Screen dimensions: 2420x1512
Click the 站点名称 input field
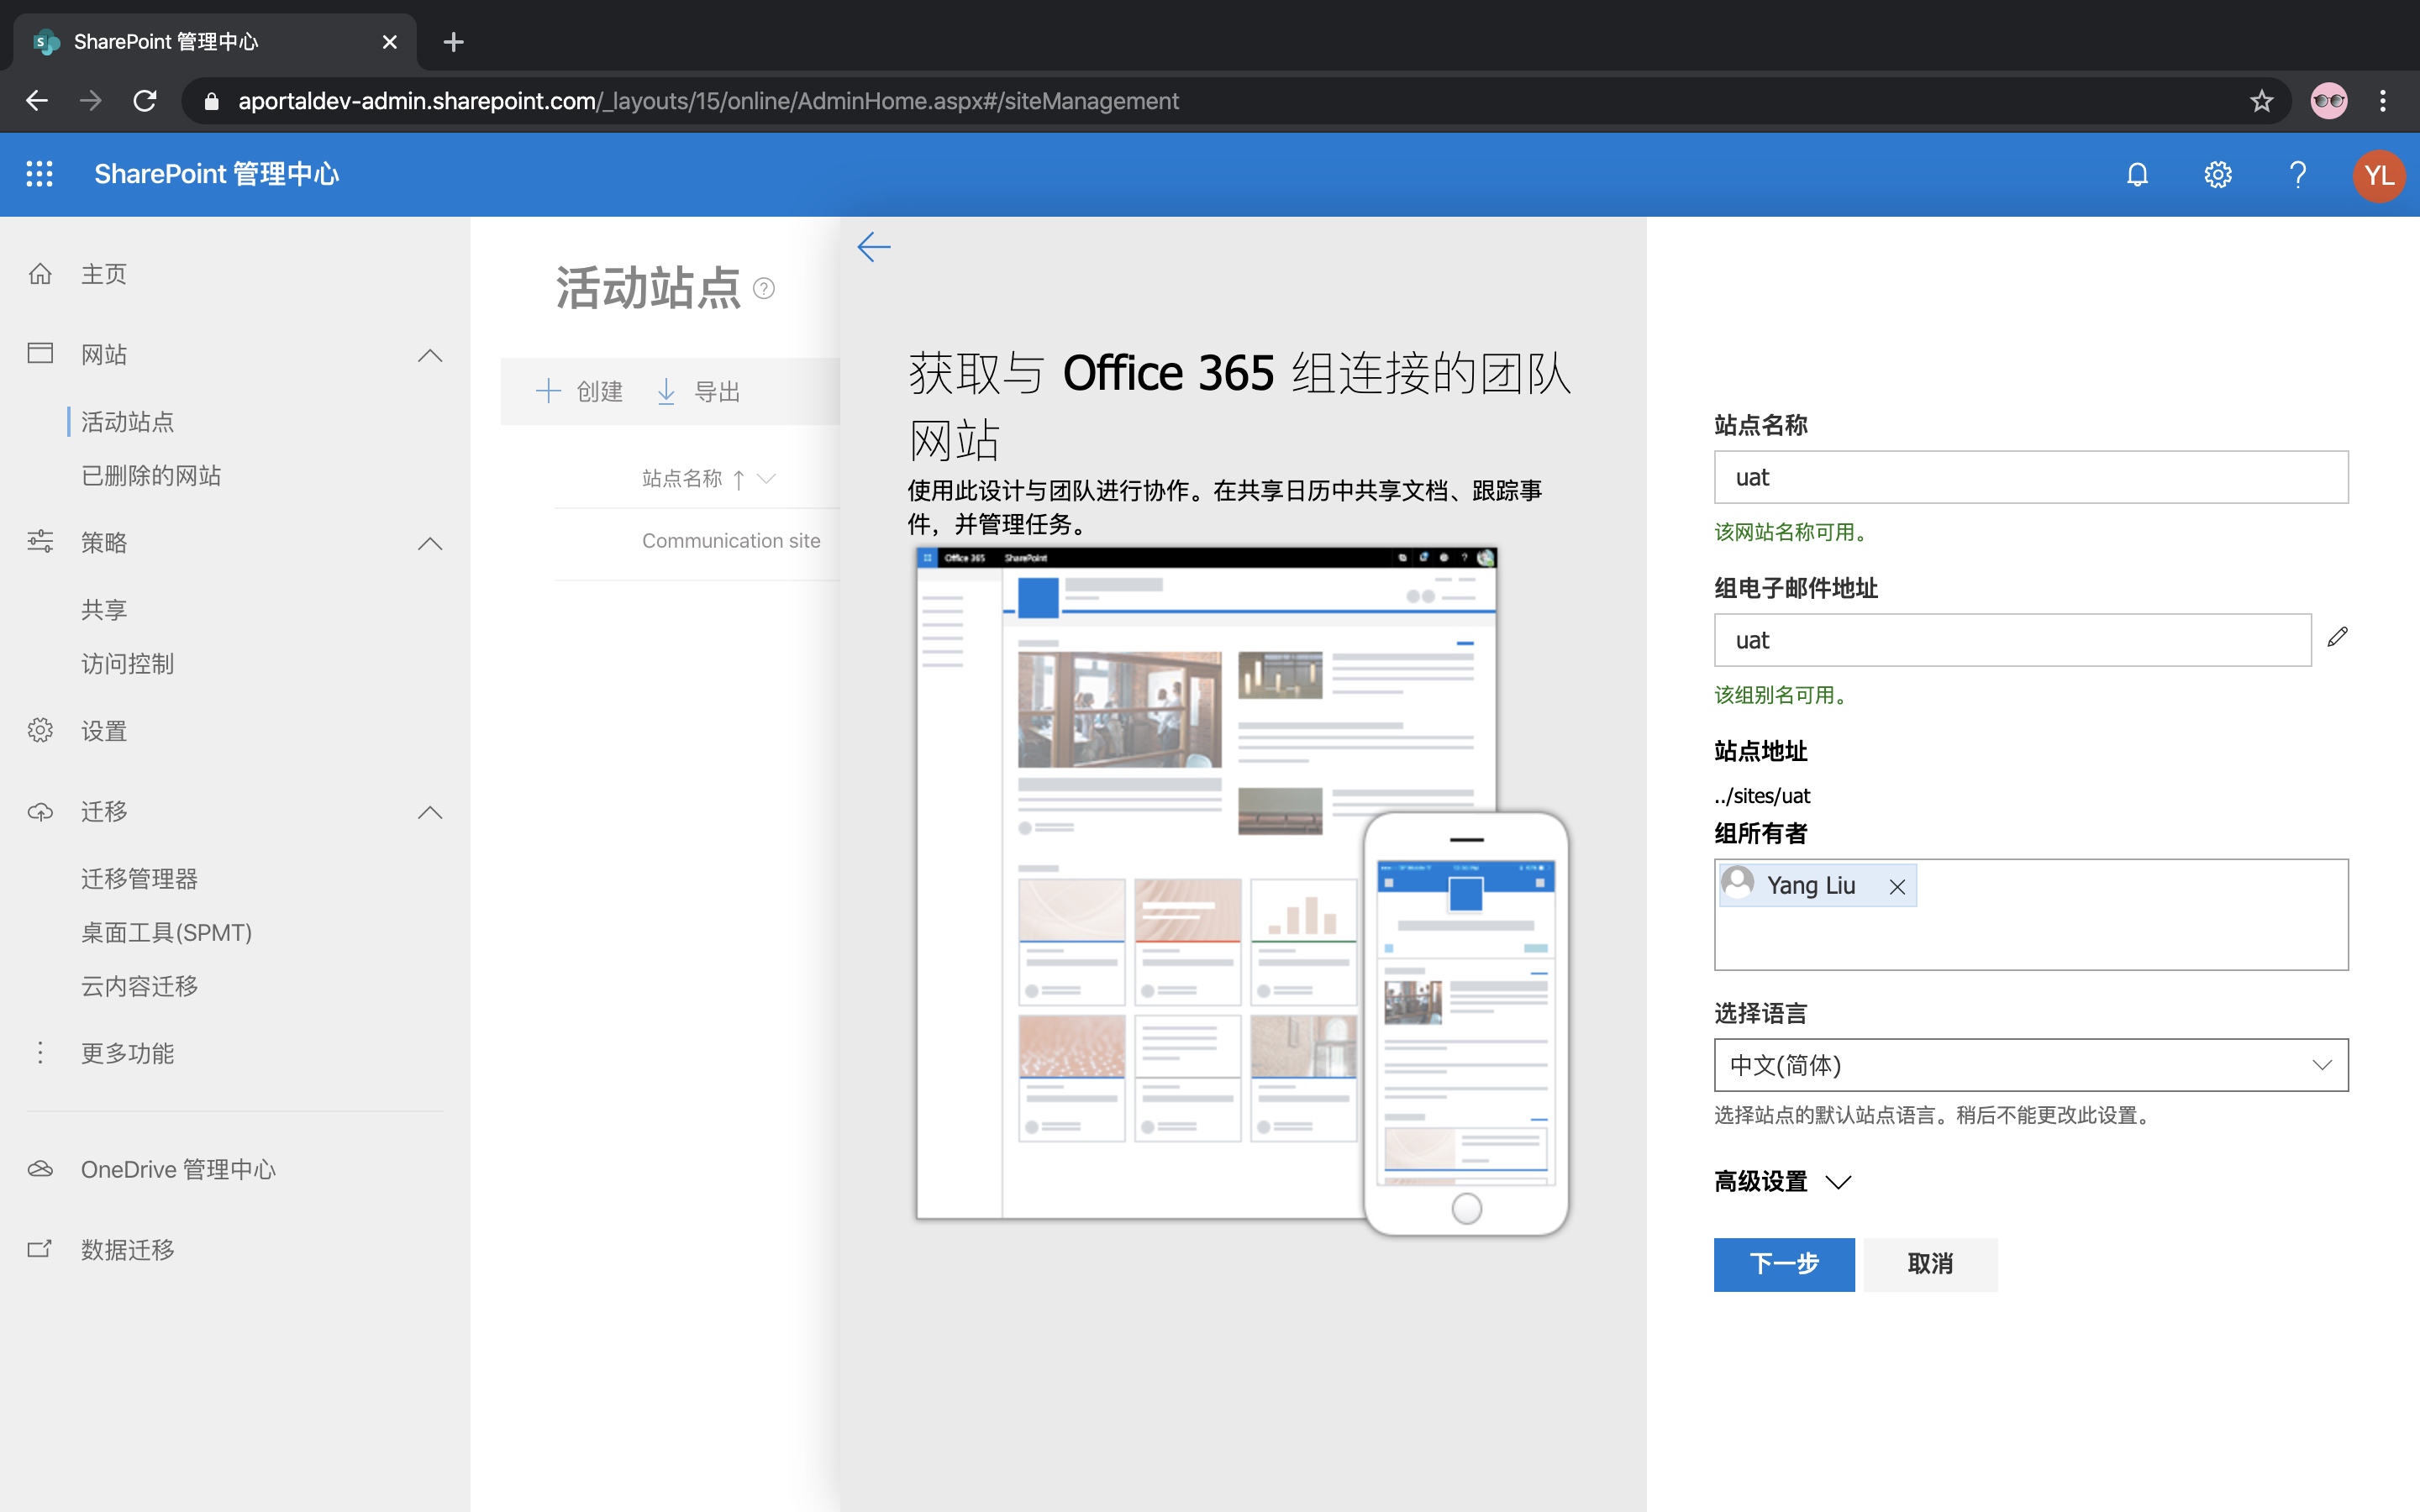click(x=2031, y=477)
